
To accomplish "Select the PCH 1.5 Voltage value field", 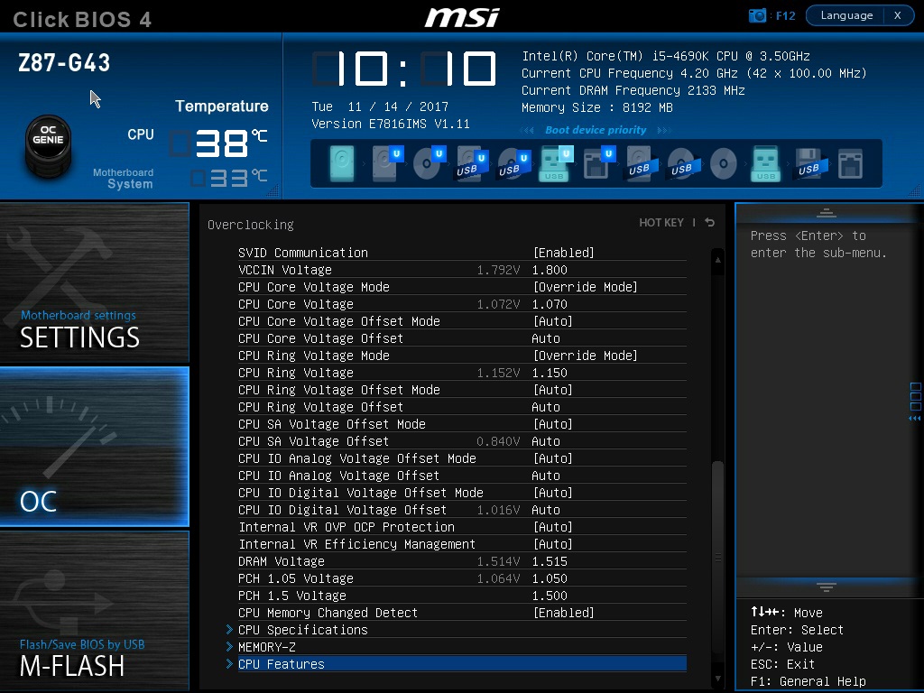I will (x=550, y=596).
